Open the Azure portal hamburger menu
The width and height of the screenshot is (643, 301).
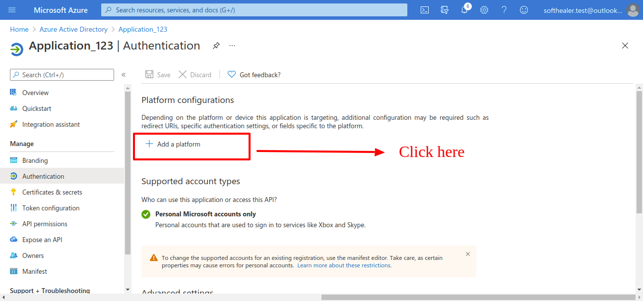pos(12,10)
